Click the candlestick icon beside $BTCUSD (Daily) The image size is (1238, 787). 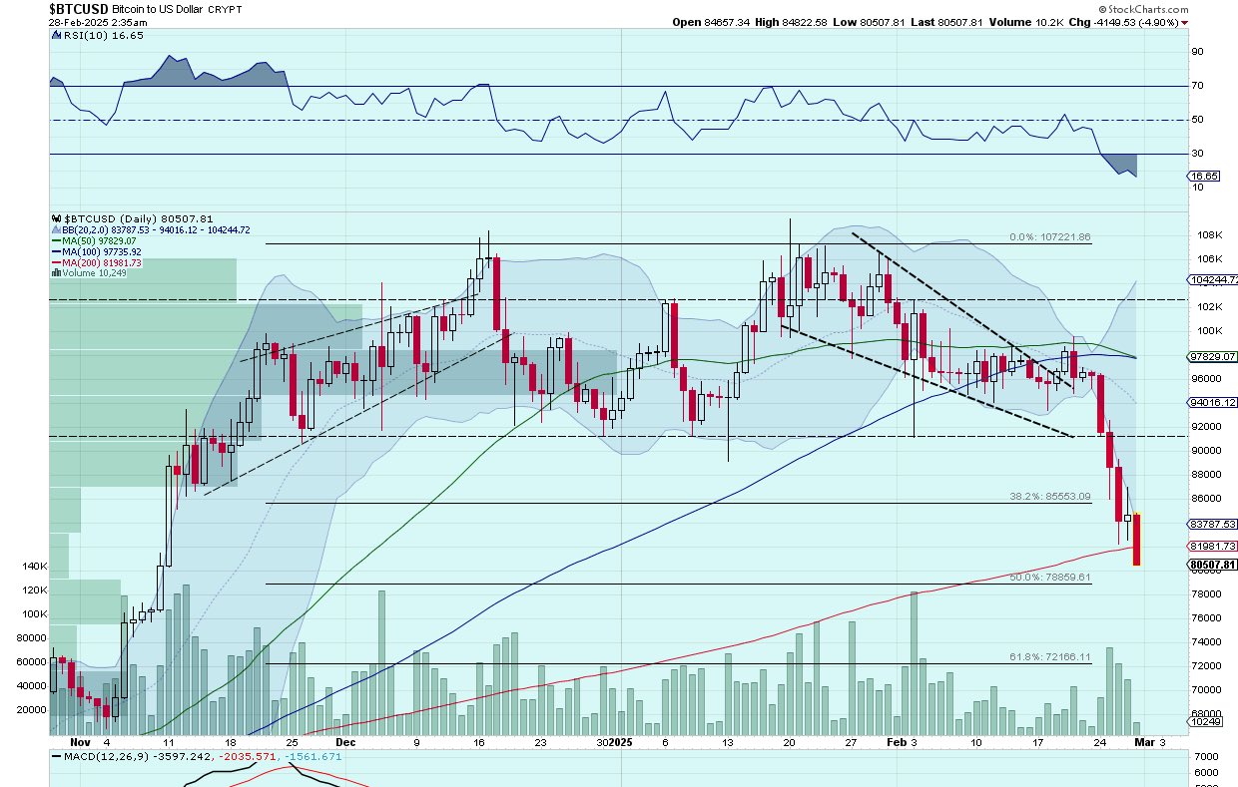click(55, 217)
